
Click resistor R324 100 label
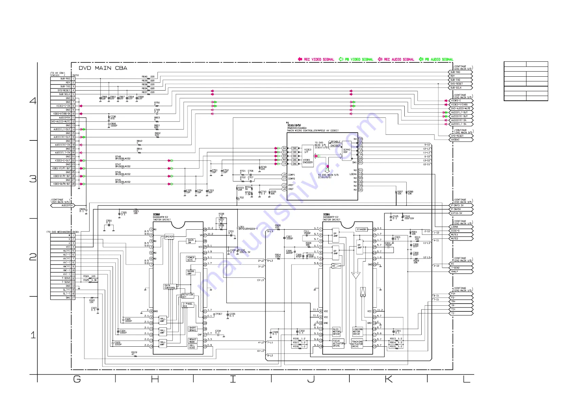pyautogui.click(x=90, y=276)
